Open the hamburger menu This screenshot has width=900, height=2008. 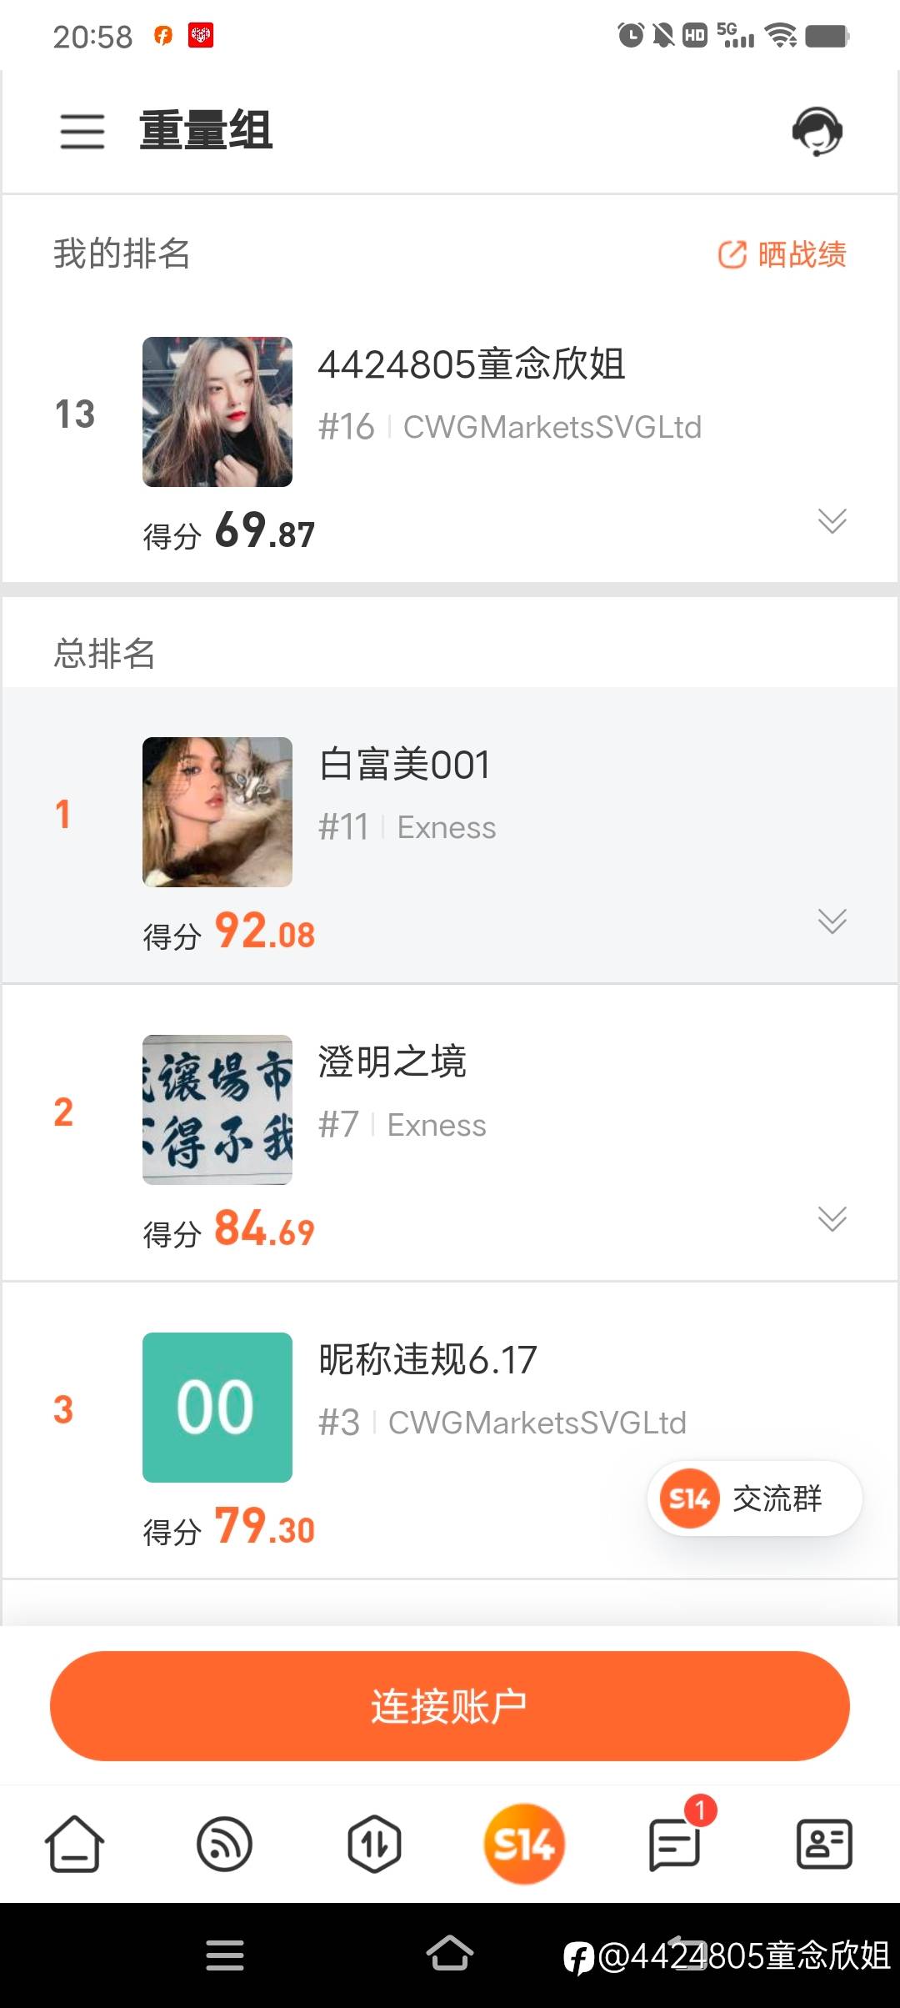click(82, 132)
